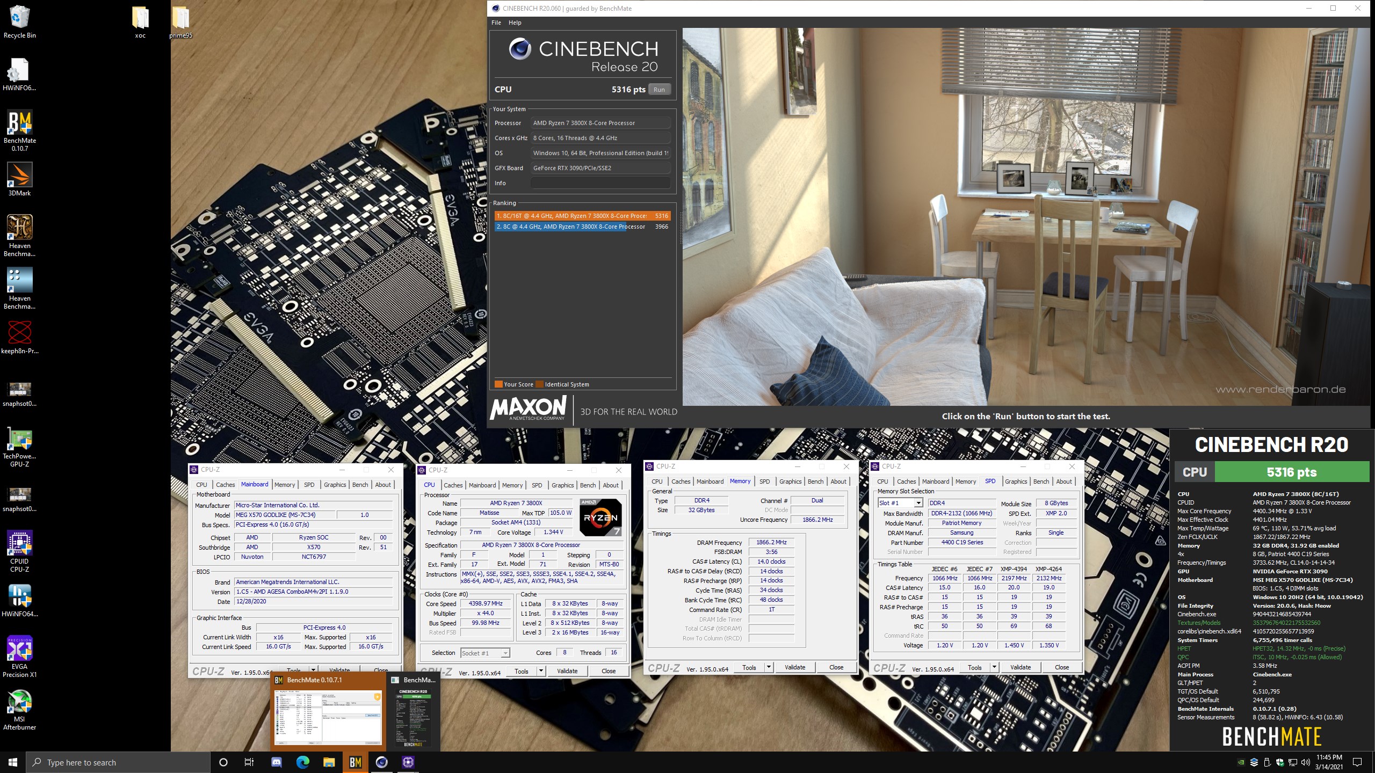Viewport: 1375px width, 773px height.
Task: Select the BenchMa... Cinebench R20 thumbnail preview
Action: (x=413, y=711)
